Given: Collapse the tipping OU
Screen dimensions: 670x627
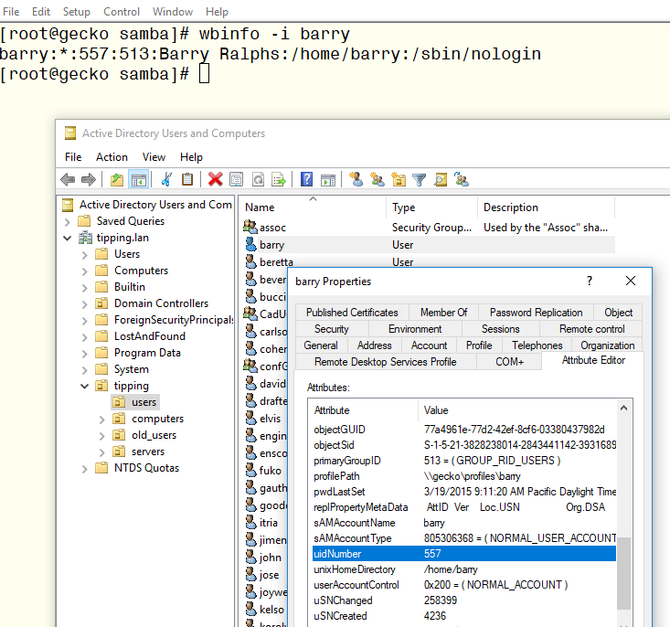Looking at the screenshot, I should [85, 387].
